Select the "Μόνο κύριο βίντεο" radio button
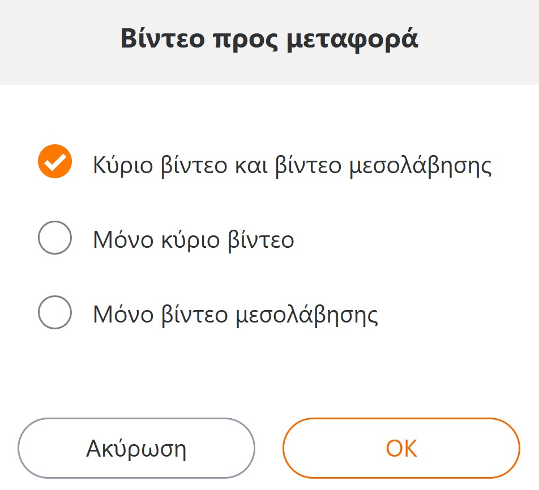This screenshot has width=539, height=490. [55, 238]
